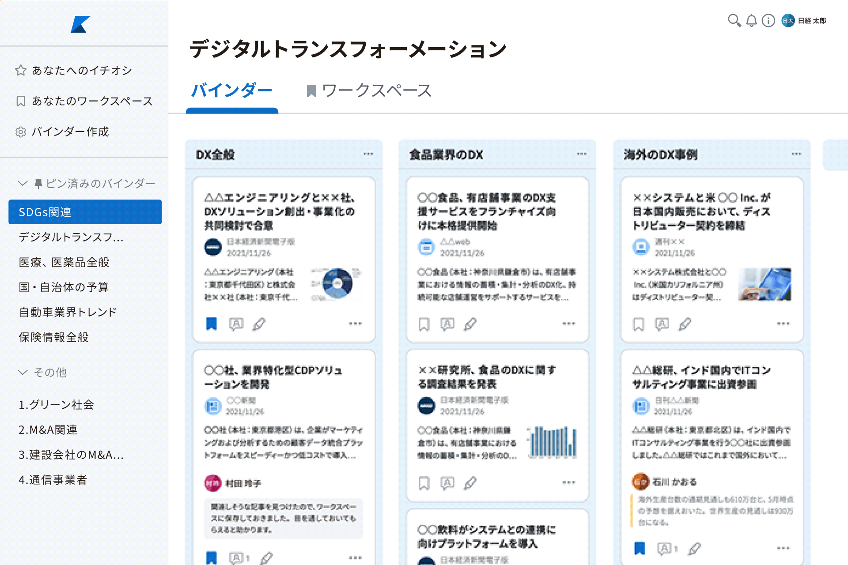Open ○○社、業界特化型CDP article title

273,377
